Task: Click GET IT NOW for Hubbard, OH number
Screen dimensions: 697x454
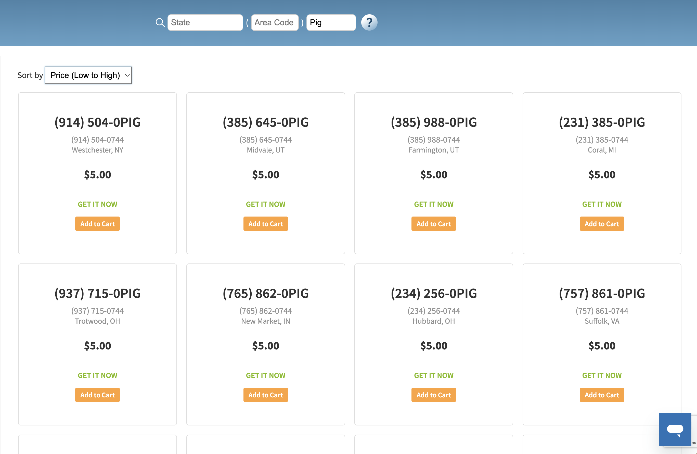Action: (x=434, y=375)
